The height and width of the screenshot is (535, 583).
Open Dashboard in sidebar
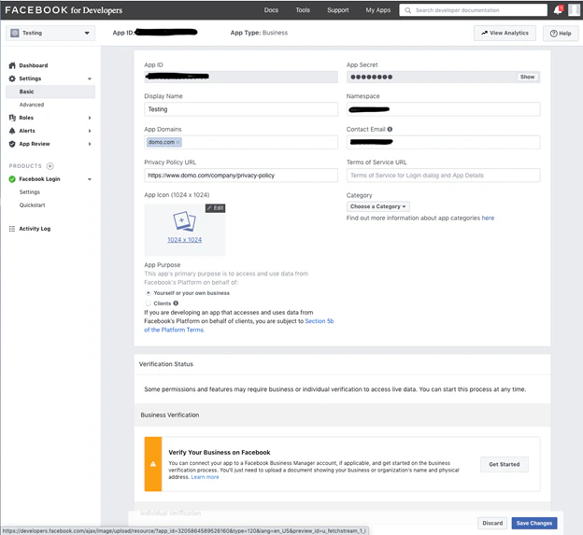pos(34,65)
